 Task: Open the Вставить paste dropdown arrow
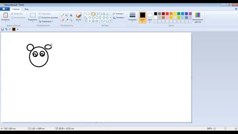point(6,22)
